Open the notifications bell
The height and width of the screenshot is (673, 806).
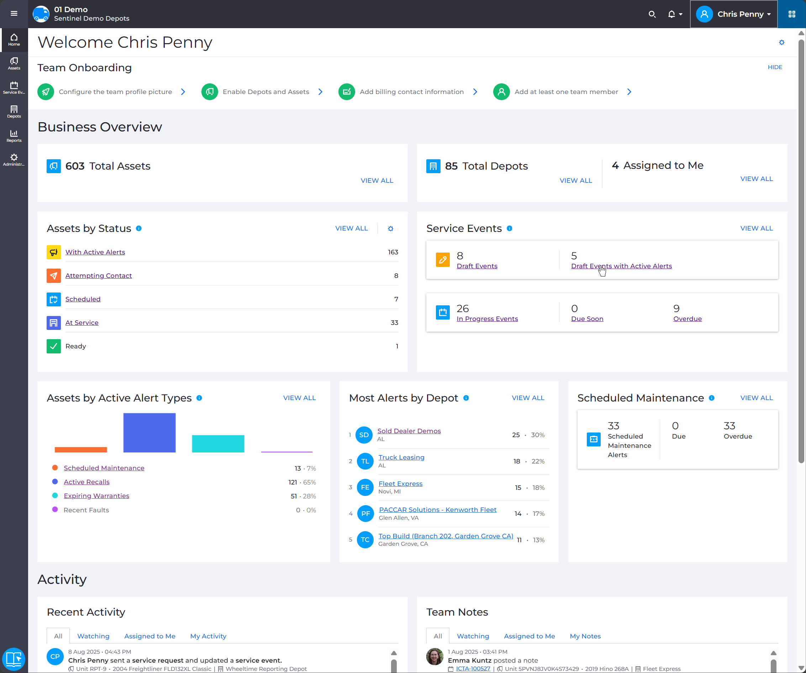pos(673,14)
